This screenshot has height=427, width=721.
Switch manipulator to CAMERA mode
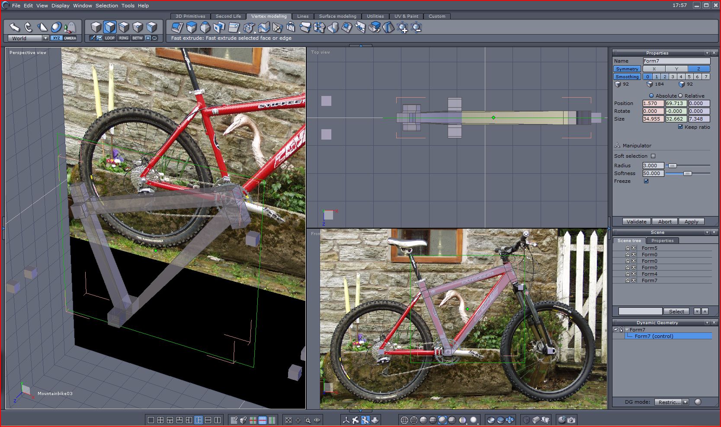pos(70,38)
